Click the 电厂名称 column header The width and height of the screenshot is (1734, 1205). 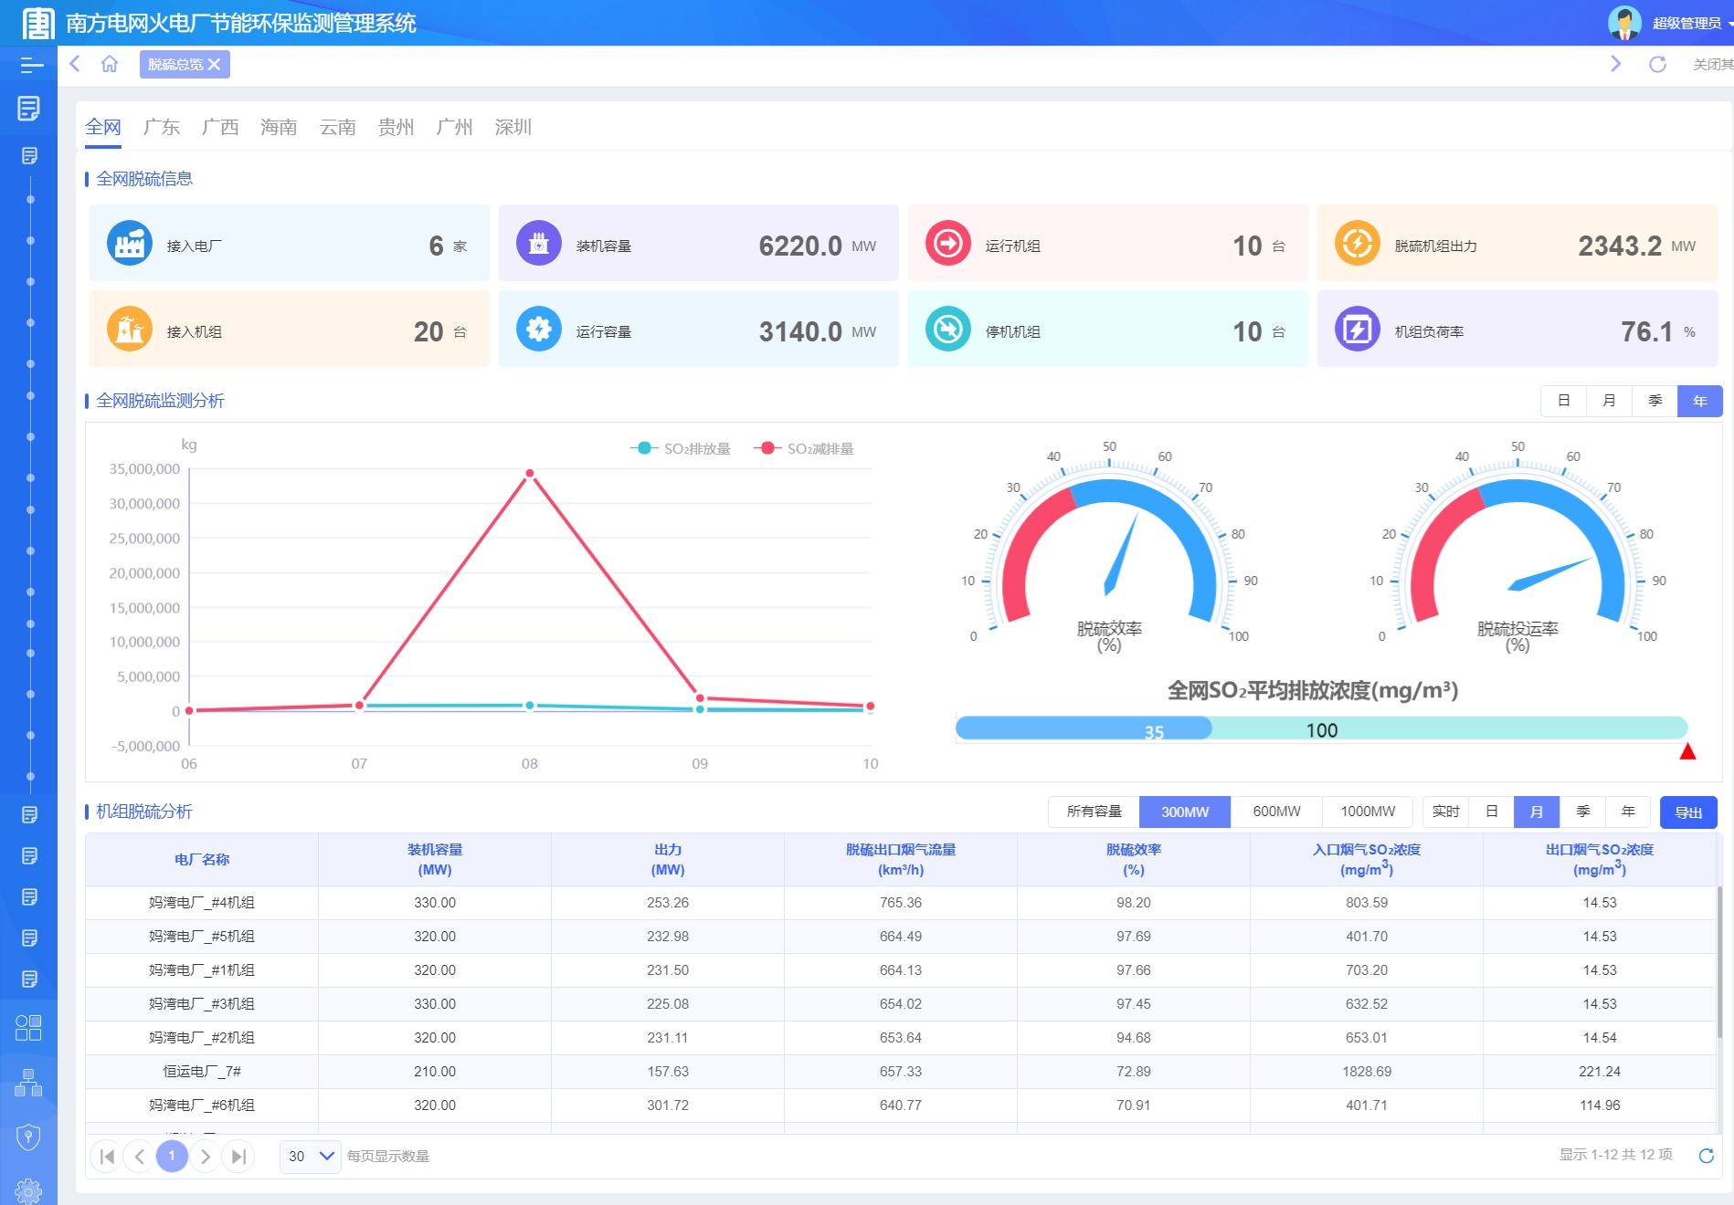click(202, 859)
